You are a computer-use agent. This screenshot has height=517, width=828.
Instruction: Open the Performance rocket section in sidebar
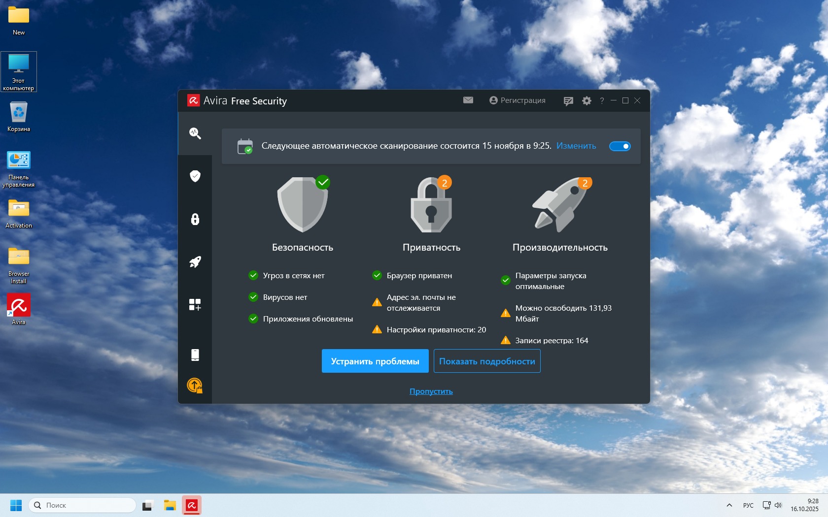(195, 262)
